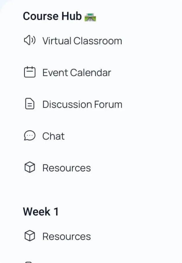Open the Discussion Forum

pyautogui.click(x=82, y=104)
